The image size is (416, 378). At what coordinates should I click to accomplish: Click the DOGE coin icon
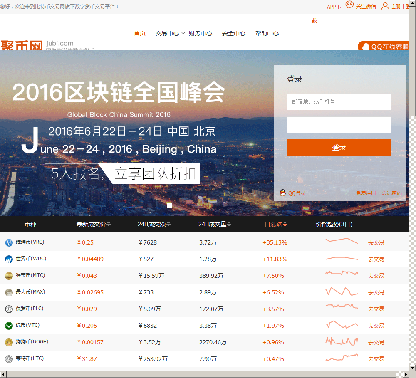pos(9,343)
